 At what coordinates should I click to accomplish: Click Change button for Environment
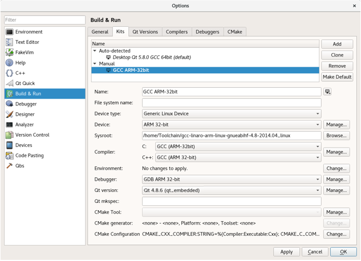(x=336, y=169)
